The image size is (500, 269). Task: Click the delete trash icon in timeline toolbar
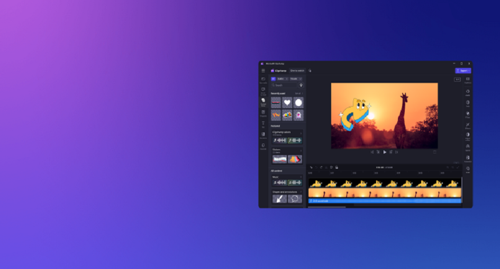pyautogui.click(x=331, y=167)
